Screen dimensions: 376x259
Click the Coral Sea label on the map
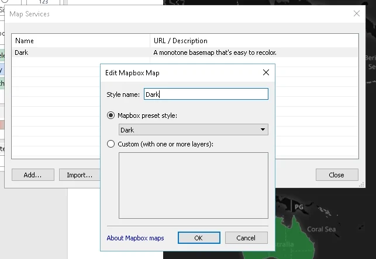[322, 229]
